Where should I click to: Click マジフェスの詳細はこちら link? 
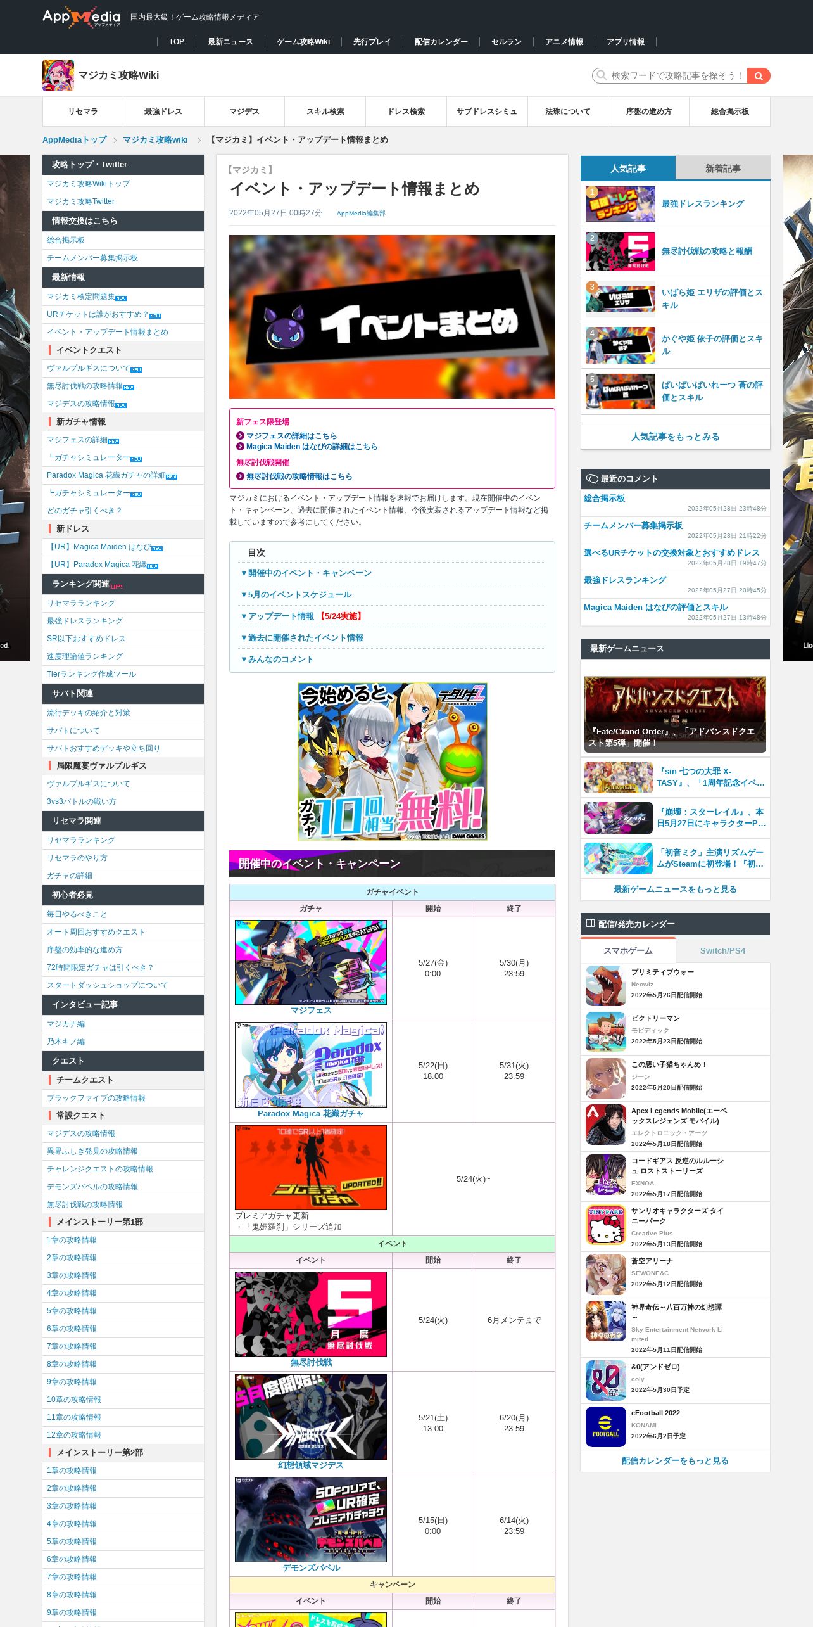tap(291, 436)
